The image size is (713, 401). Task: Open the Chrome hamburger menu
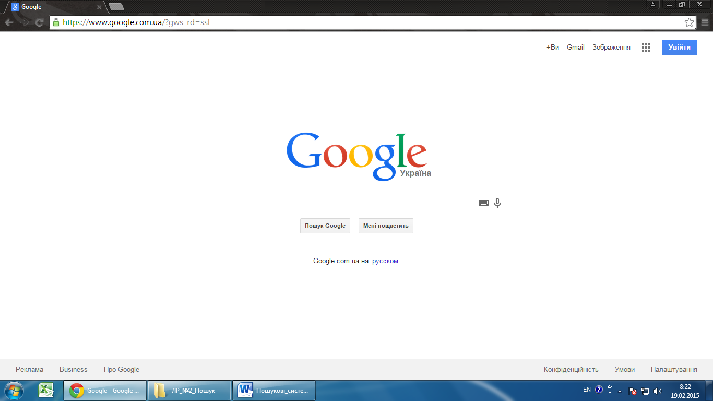[x=705, y=22]
